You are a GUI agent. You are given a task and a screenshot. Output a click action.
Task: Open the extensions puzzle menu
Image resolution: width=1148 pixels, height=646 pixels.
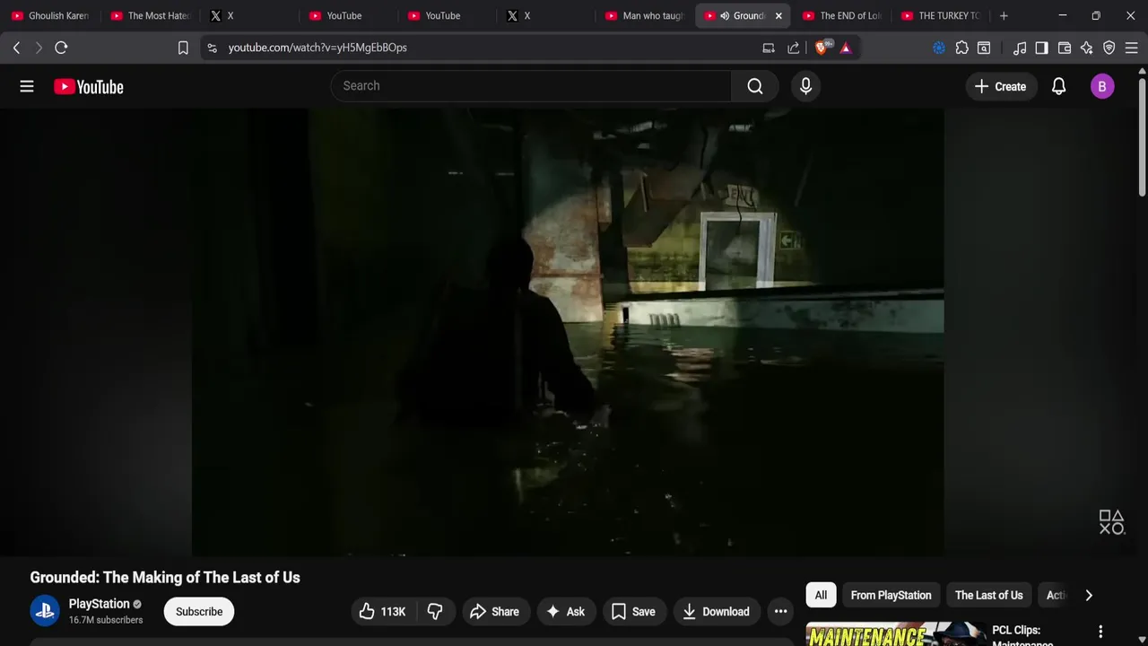pos(961,48)
